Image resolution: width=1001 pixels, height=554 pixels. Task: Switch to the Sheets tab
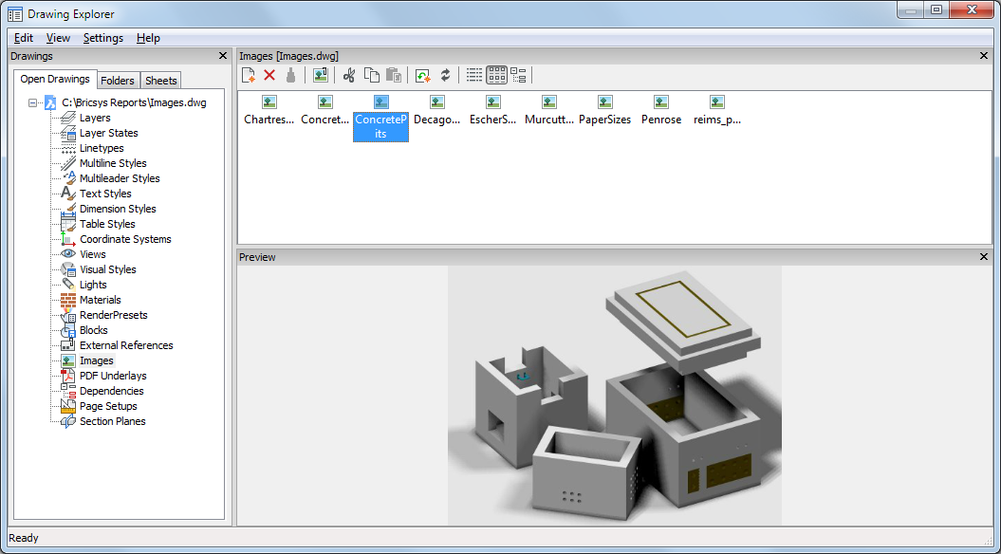[161, 81]
